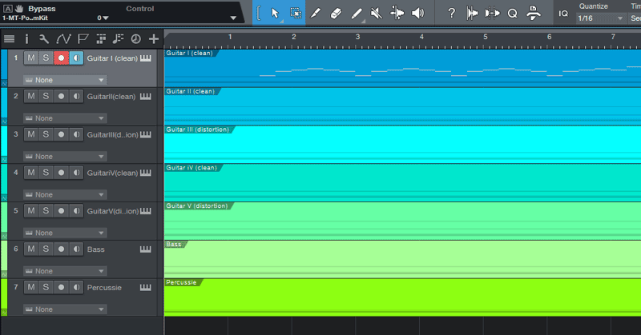641x335 pixels.
Task: Select the Arrow tool
Action: pos(275,13)
